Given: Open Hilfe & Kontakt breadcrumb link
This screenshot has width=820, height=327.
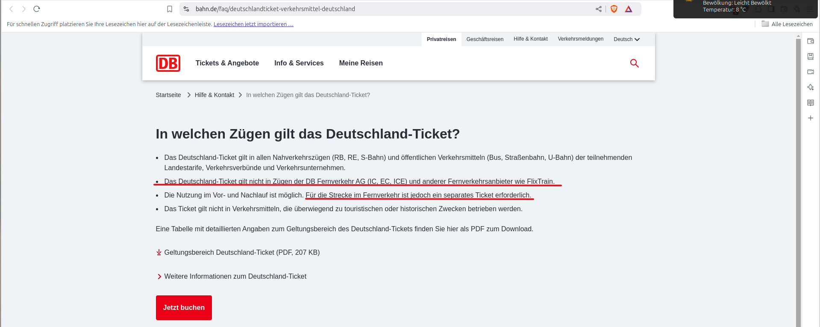Looking at the screenshot, I should [x=215, y=95].
